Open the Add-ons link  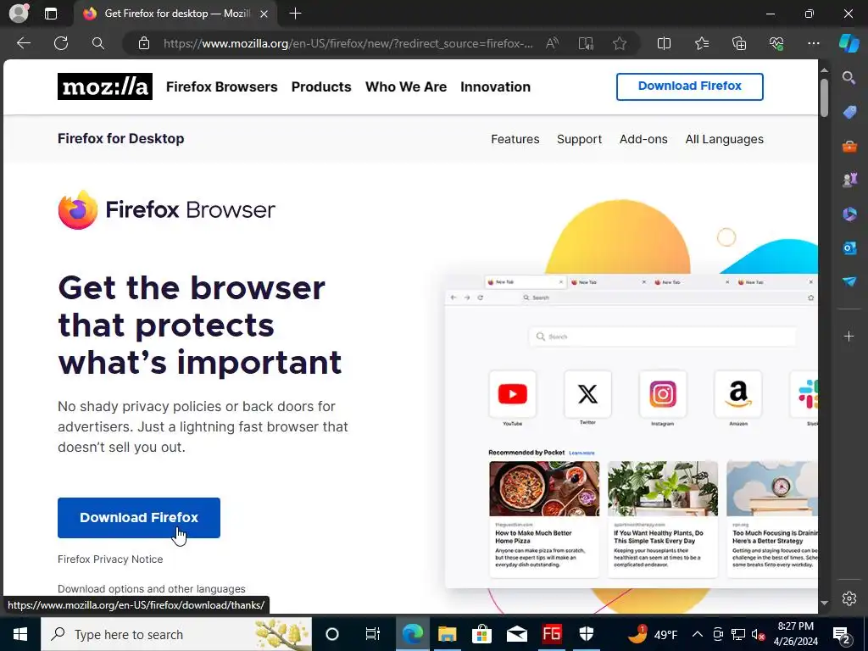coord(643,139)
